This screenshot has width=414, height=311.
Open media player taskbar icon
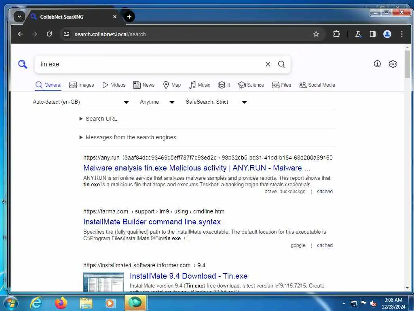click(x=110, y=303)
